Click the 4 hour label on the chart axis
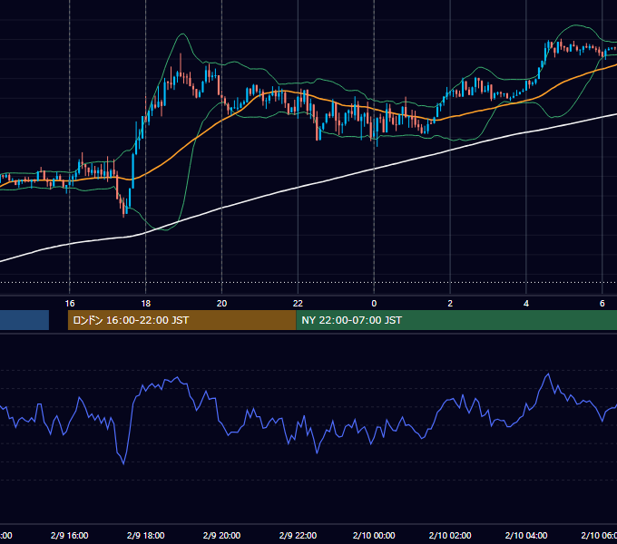Viewport: 617px width, 544px height. [x=526, y=304]
